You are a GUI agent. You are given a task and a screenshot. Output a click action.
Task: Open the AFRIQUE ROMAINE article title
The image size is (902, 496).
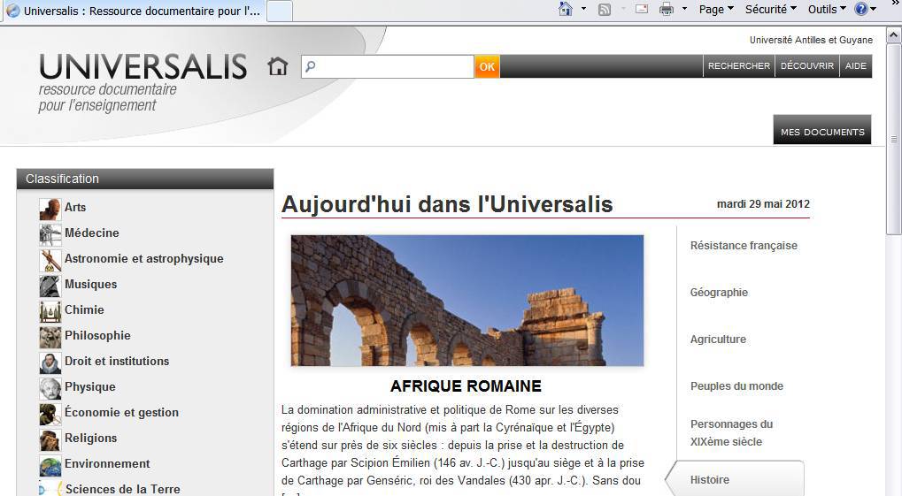click(466, 386)
